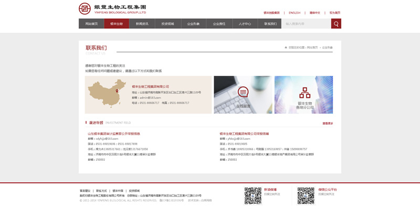420x209 pixels.
Task: Click the Yinfeng Biological Group logo
Action: 112,8
